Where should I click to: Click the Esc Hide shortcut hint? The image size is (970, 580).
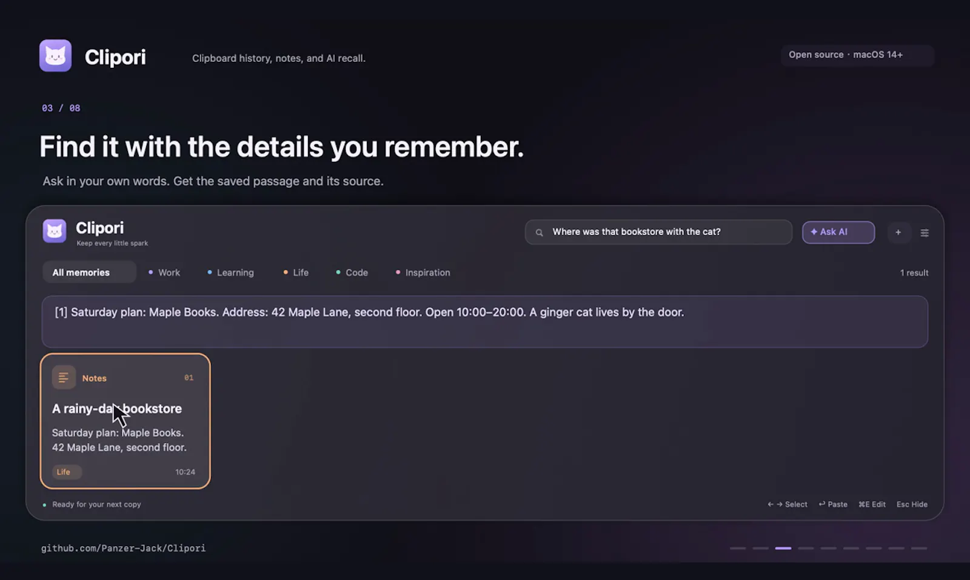[x=912, y=504]
